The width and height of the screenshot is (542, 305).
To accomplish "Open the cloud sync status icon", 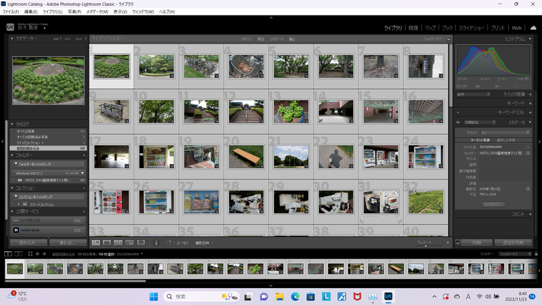I will [x=533, y=28].
